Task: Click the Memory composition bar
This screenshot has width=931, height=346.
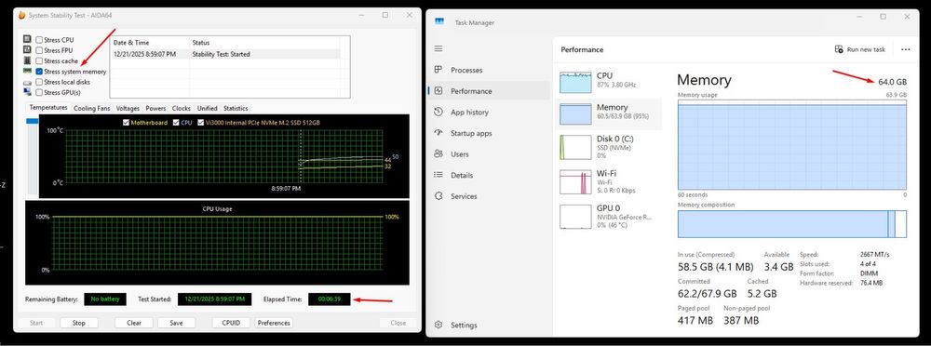Action: (x=792, y=224)
